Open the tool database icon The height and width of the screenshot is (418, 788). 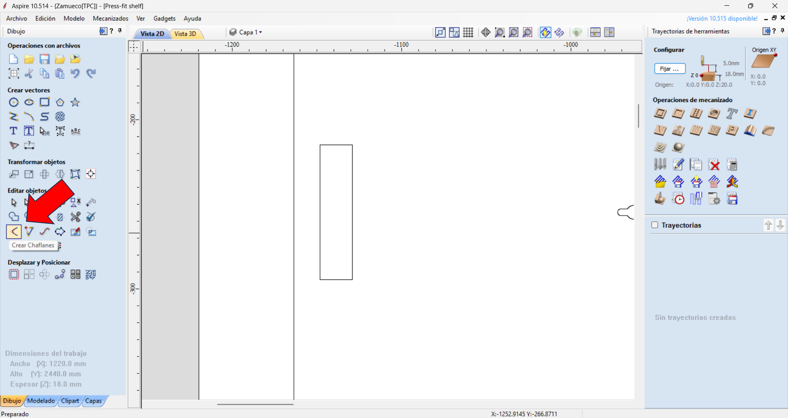(x=660, y=164)
